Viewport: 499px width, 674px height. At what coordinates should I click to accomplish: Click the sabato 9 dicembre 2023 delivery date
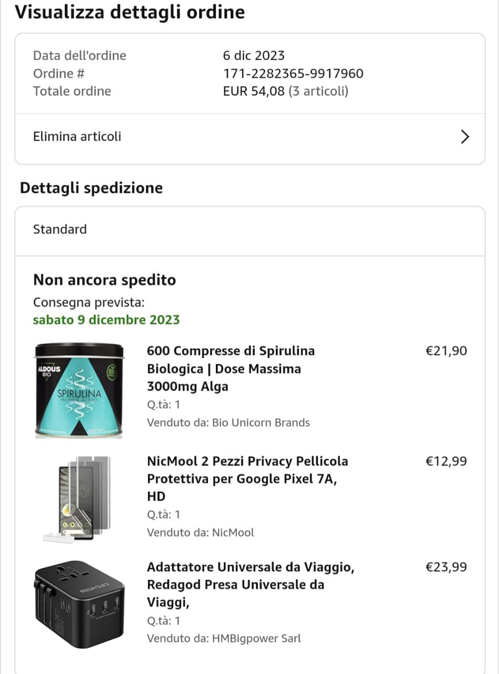click(x=106, y=320)
